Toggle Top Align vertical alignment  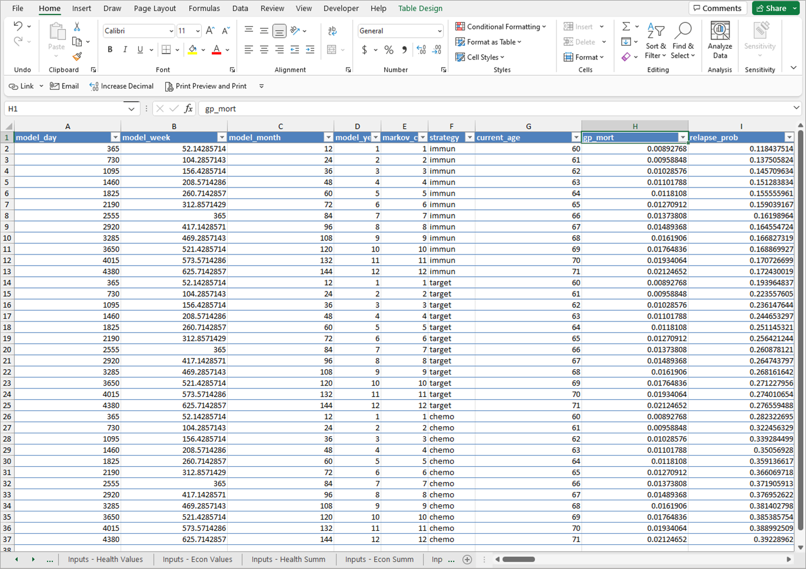point(249,31)
